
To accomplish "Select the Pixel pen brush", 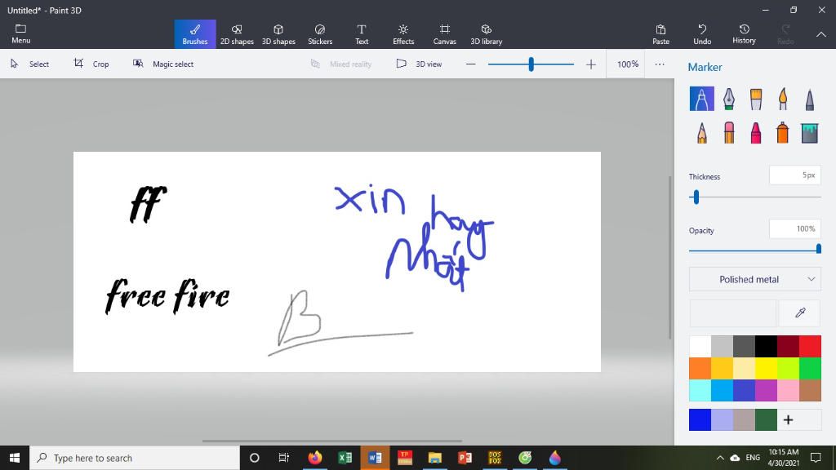I will pos(809,99).
